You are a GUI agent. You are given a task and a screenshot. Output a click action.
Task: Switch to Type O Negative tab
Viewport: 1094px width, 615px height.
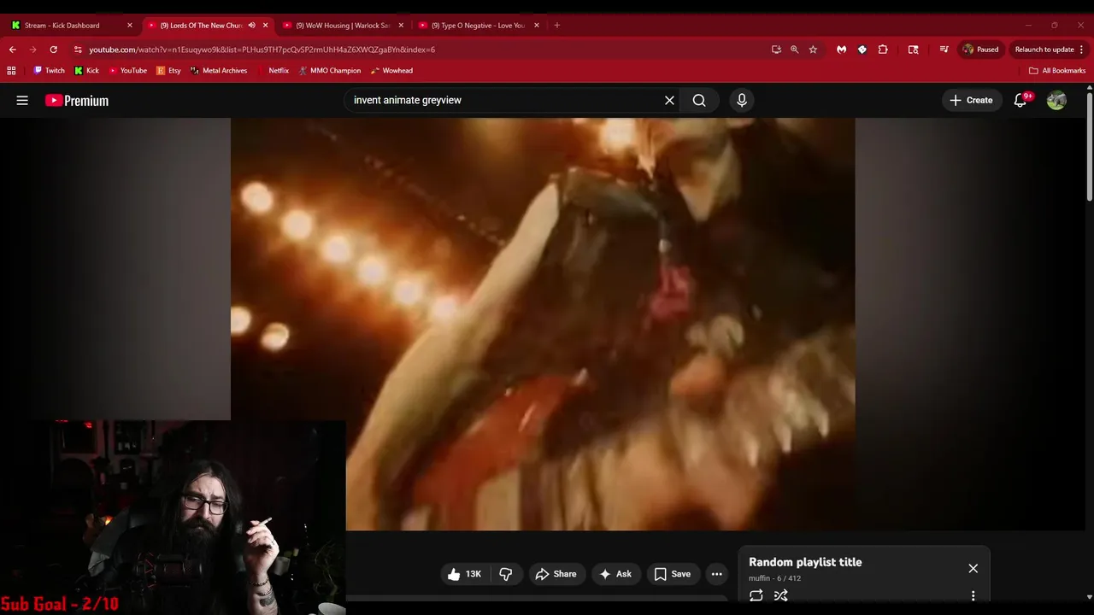[478, 26]
